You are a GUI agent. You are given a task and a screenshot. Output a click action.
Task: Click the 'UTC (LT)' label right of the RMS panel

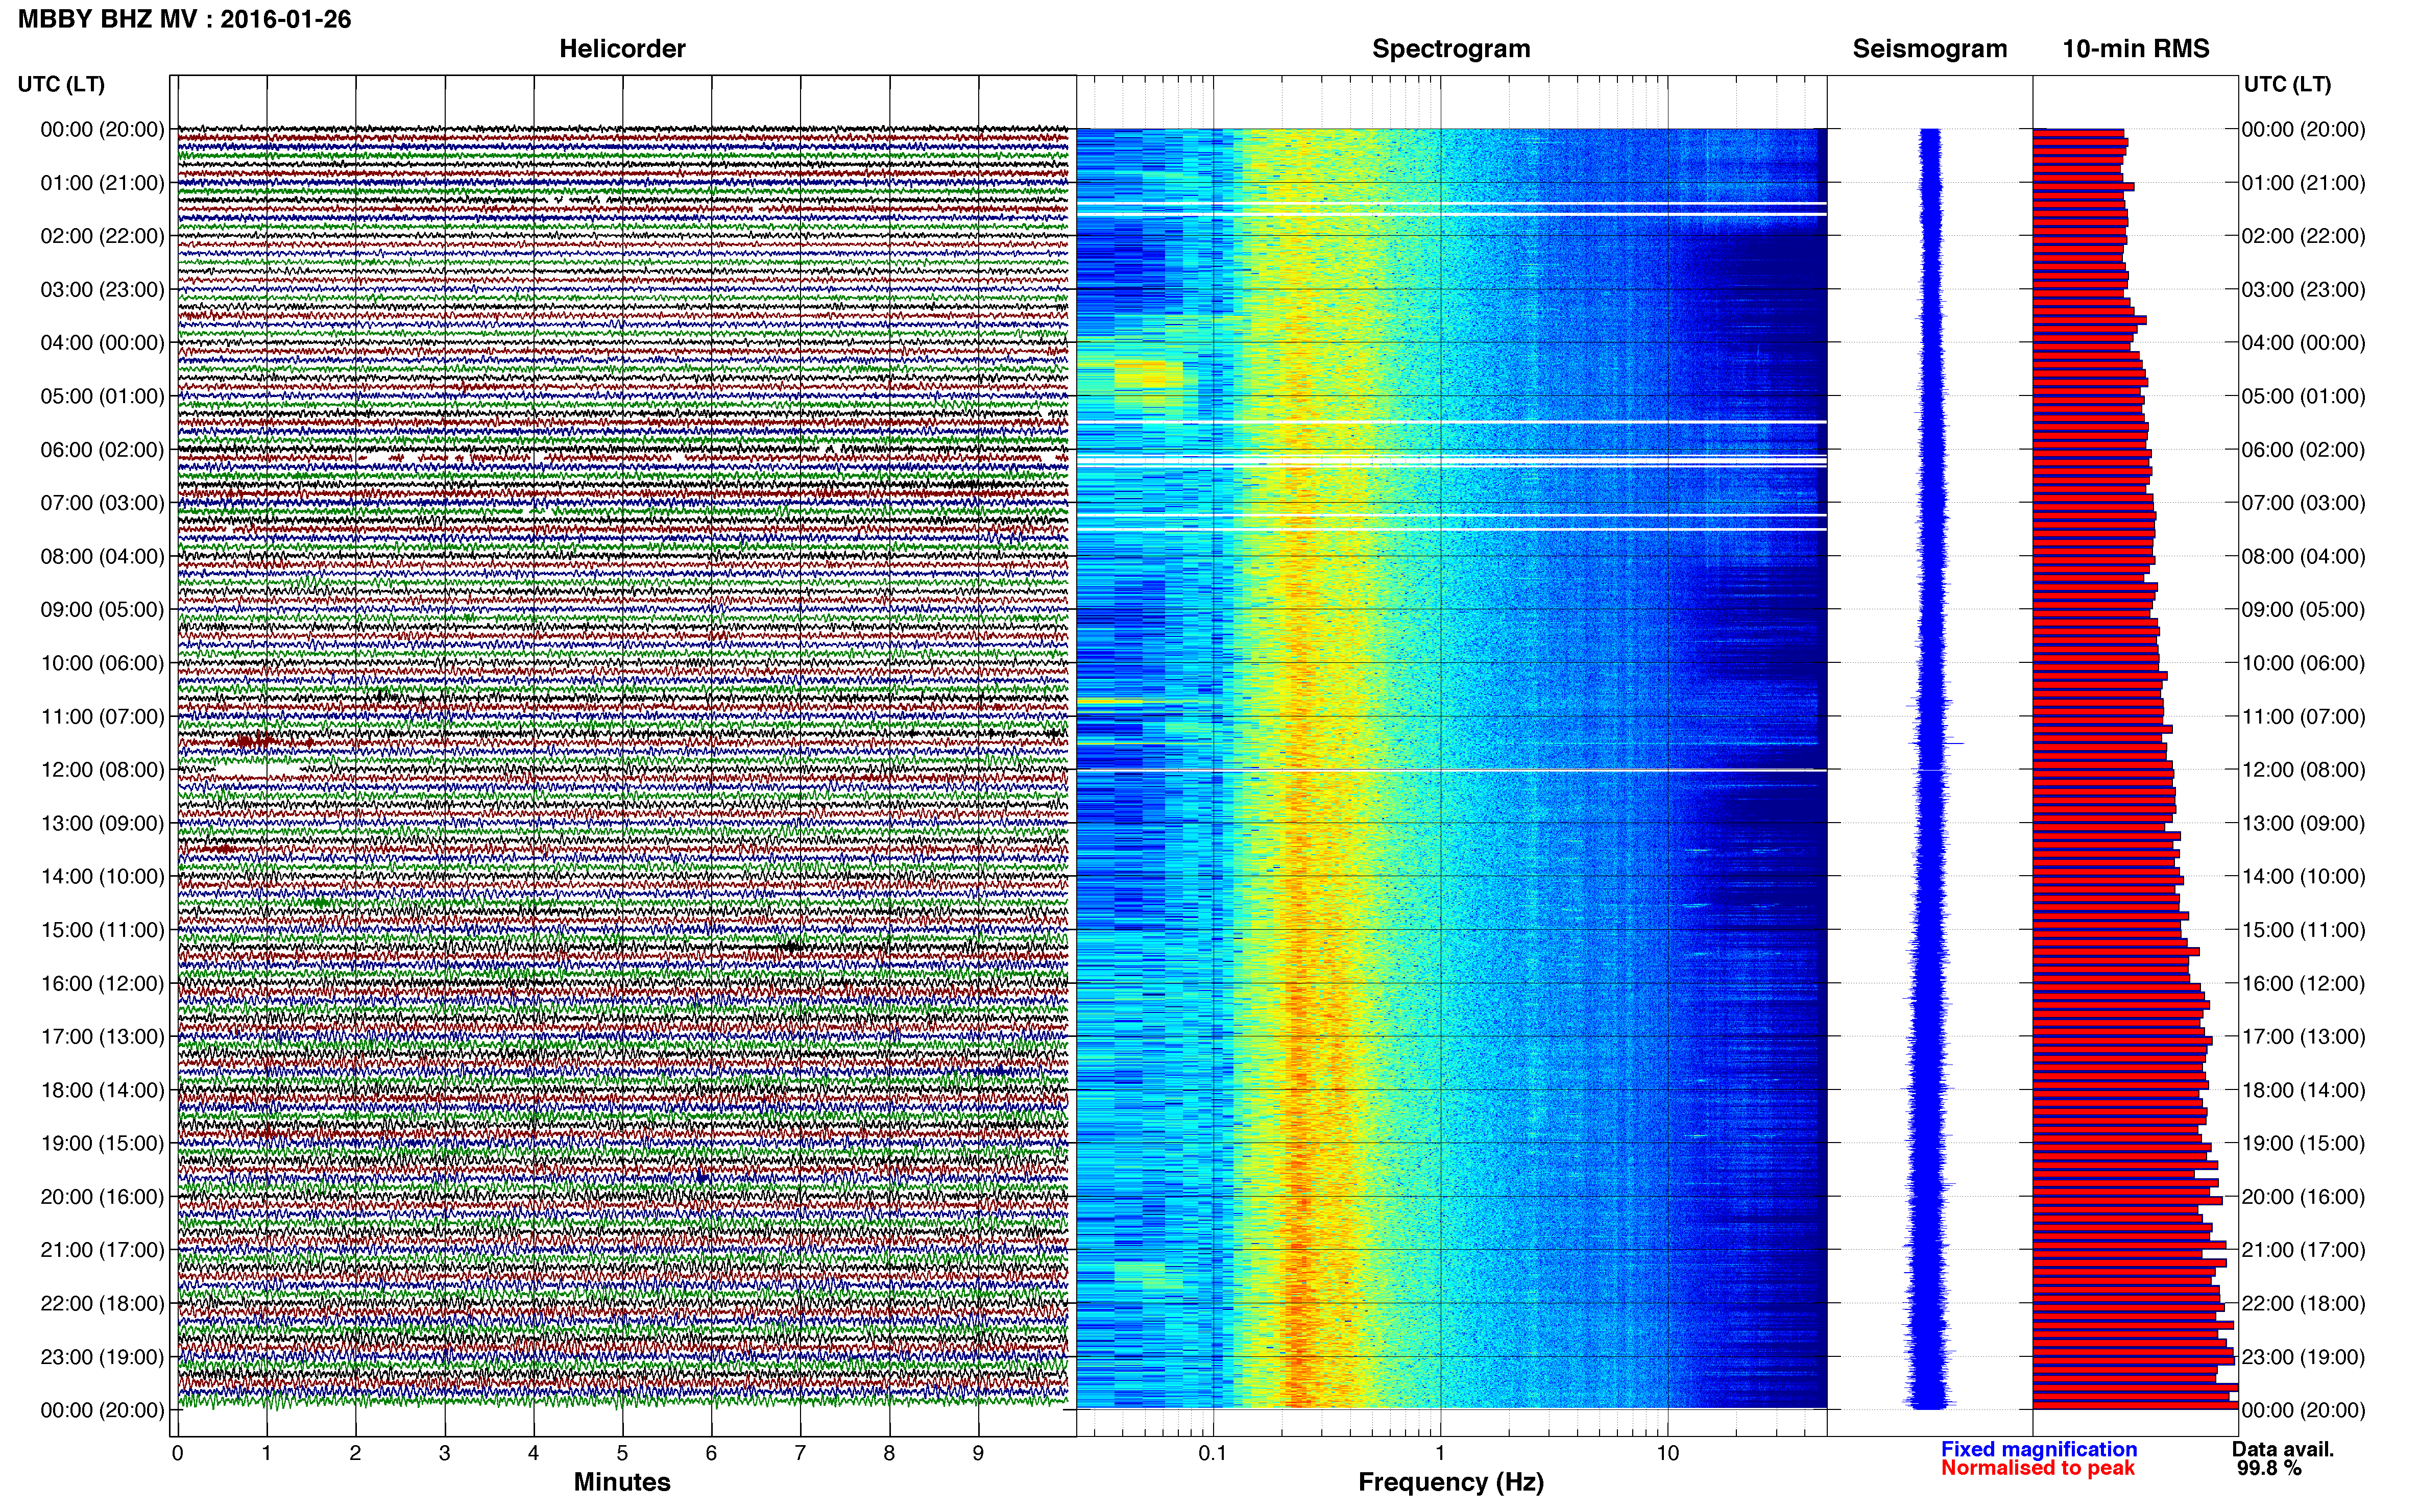click(x=2287, y=84)
